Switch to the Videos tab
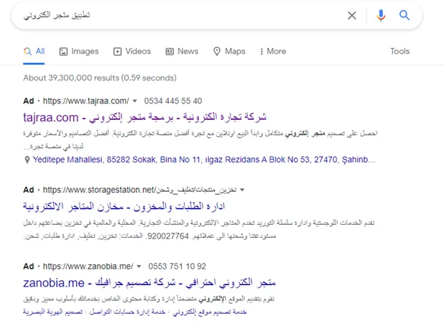This screenshot has width=444, height=329. point(132,51)
